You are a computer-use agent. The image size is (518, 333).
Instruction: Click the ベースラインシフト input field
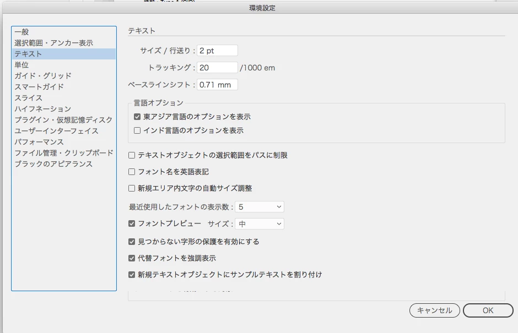pyautogui.click(x=217, y=84)
